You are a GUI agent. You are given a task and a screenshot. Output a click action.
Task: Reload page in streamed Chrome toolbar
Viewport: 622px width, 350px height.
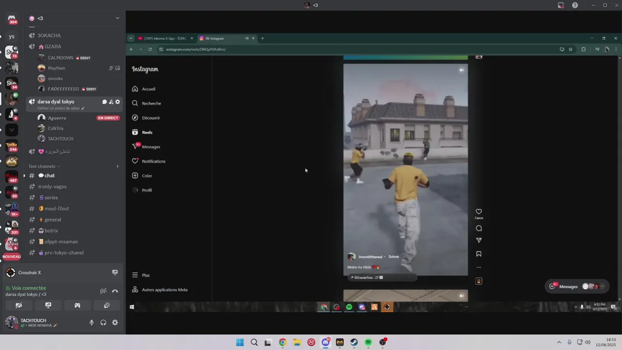pyautogui.click(x=150, y=49)
